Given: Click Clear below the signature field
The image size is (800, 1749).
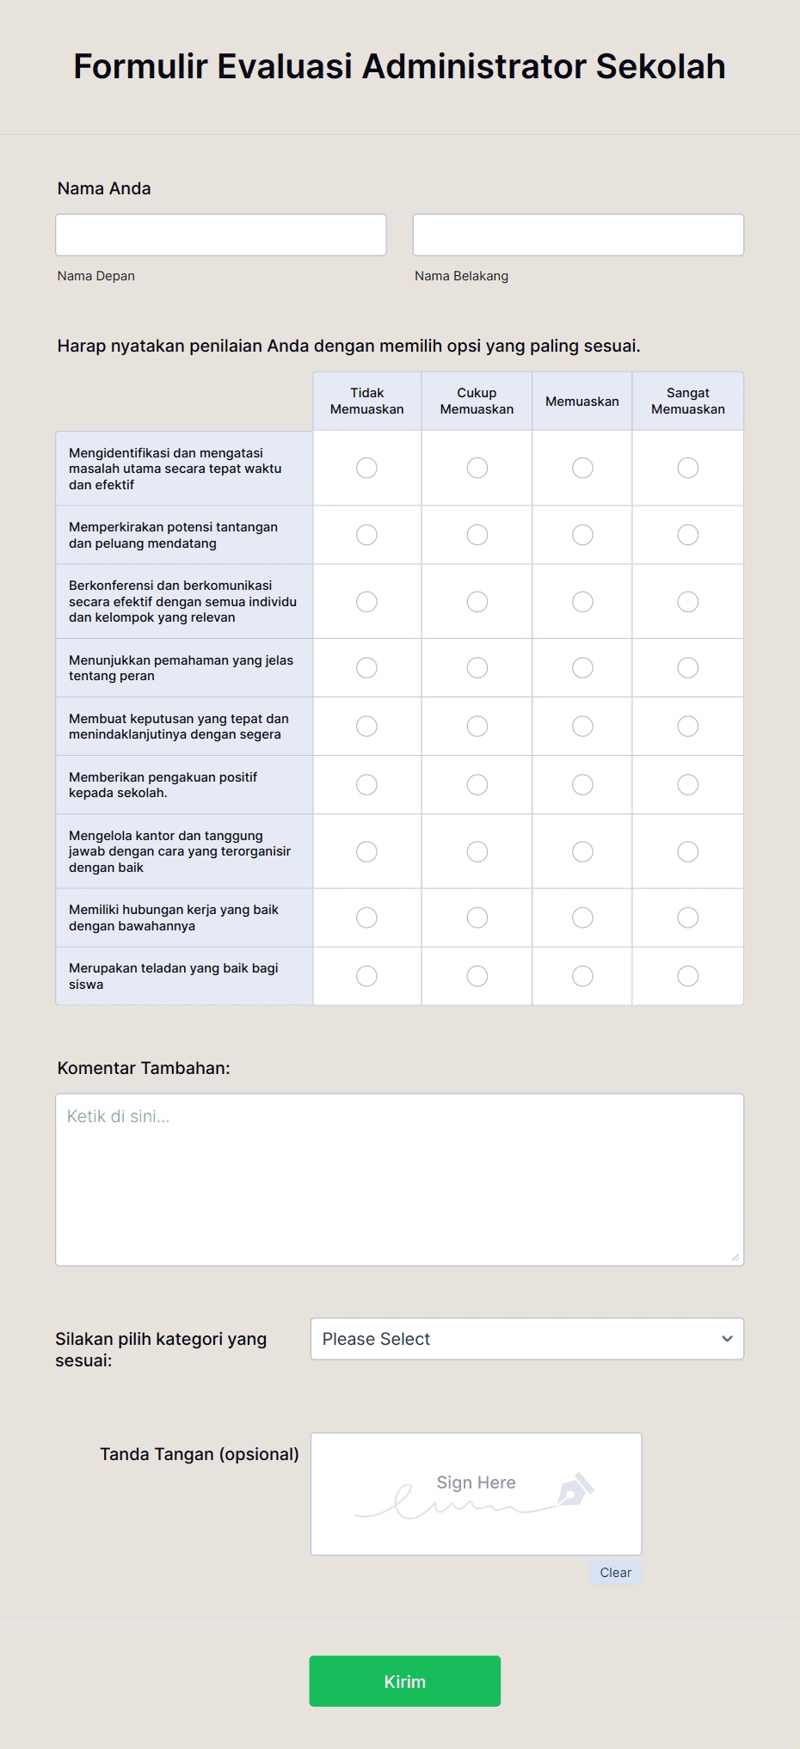Looking at the screenshot, I should [x=616, y=1572].
